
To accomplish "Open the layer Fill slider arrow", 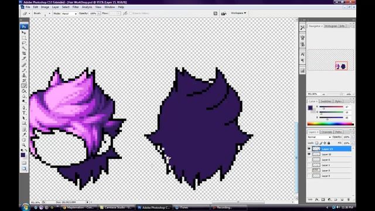I will click(x=352, y=143).
